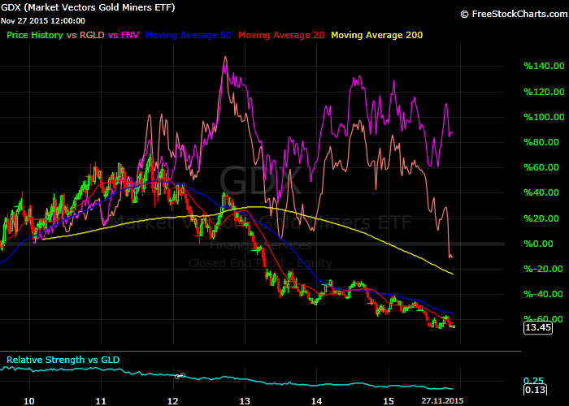Click the year 11 time axis label
Viewport: 569px width, 406px height.
tap(101, 401)
